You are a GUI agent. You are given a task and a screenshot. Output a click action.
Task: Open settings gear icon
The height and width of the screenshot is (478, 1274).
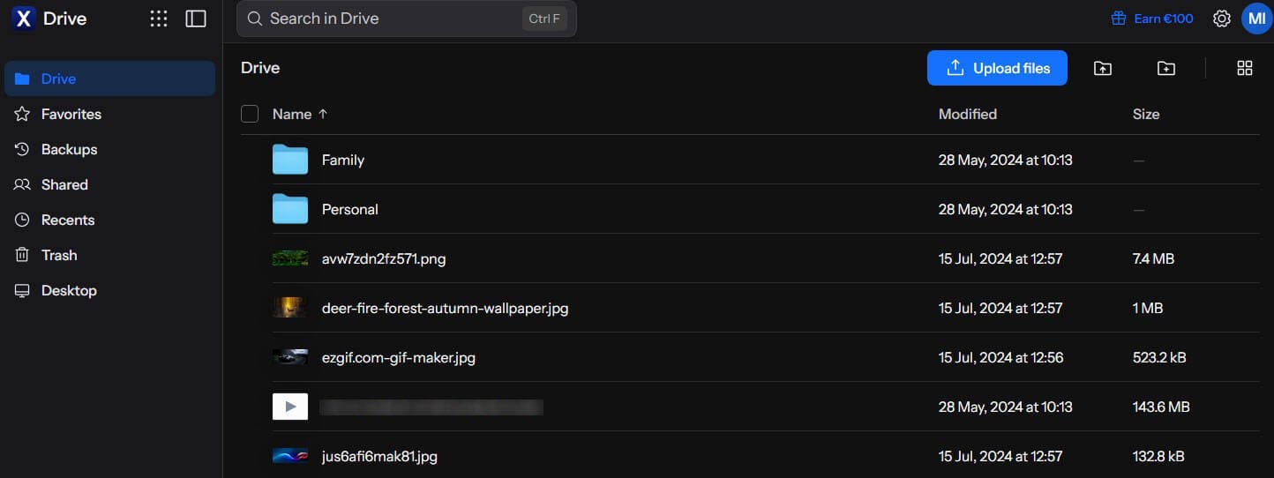[1221, 19]
